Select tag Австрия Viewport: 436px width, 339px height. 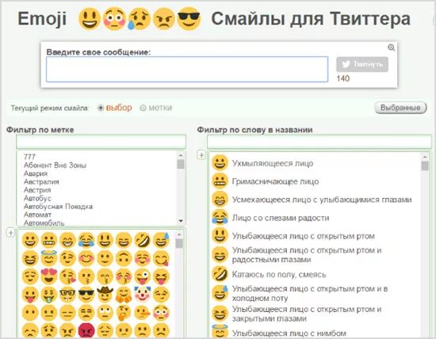37,190
